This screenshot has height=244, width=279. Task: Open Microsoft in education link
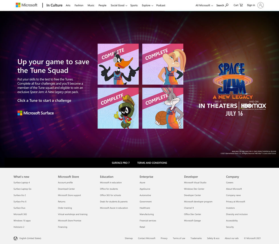coord(111,183)
